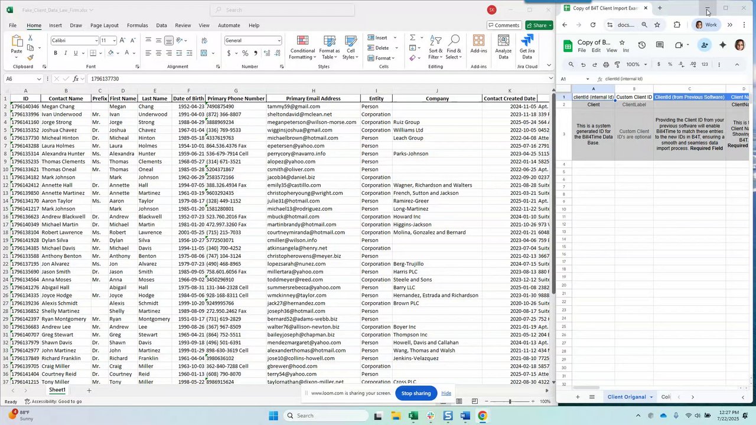
Task: Toggle Italic in Excel ribbon
Action: point(66,53)
